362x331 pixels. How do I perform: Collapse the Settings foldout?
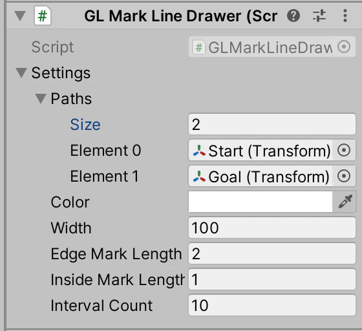[21, 73]
